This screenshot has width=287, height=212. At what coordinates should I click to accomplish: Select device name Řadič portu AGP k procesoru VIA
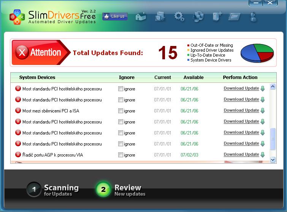[x=52, y=155]
